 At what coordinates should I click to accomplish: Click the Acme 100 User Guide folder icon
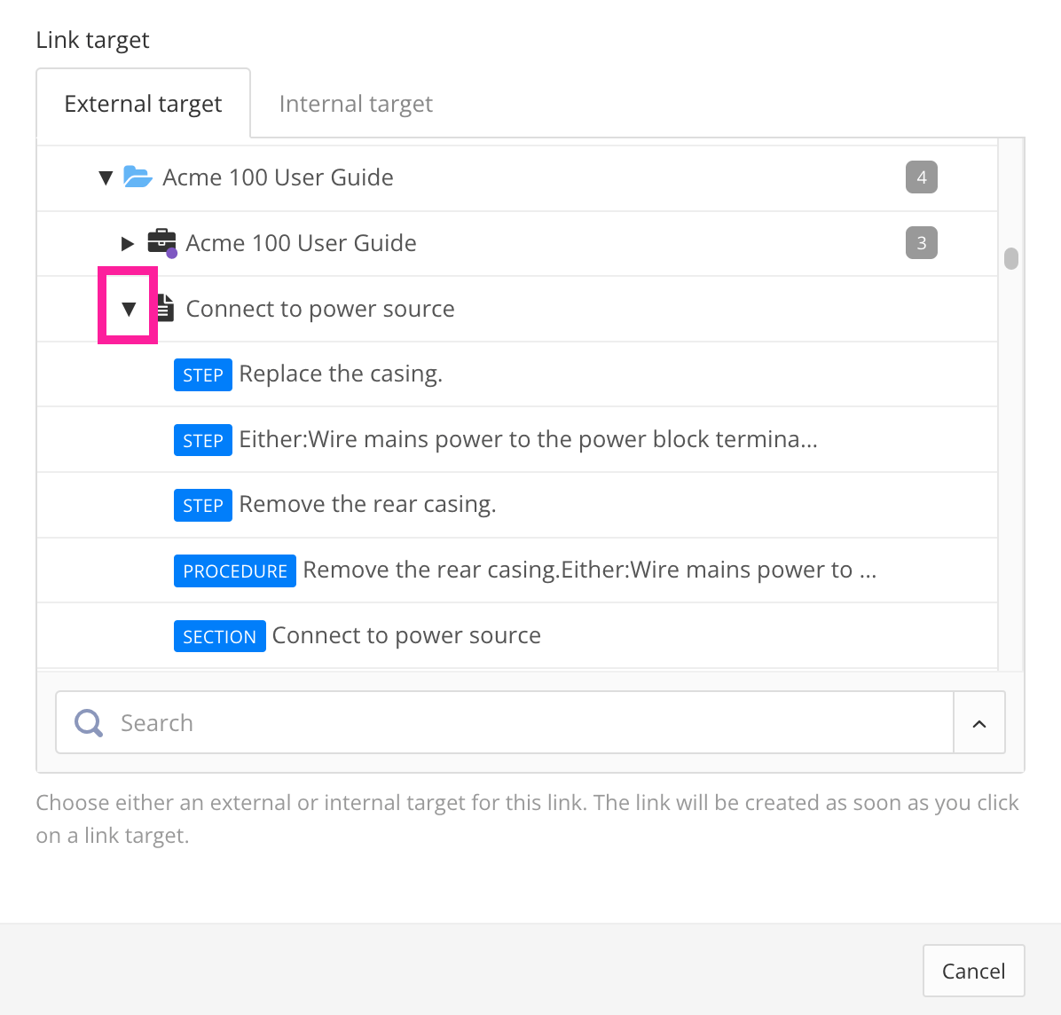(x=138, y=177)
